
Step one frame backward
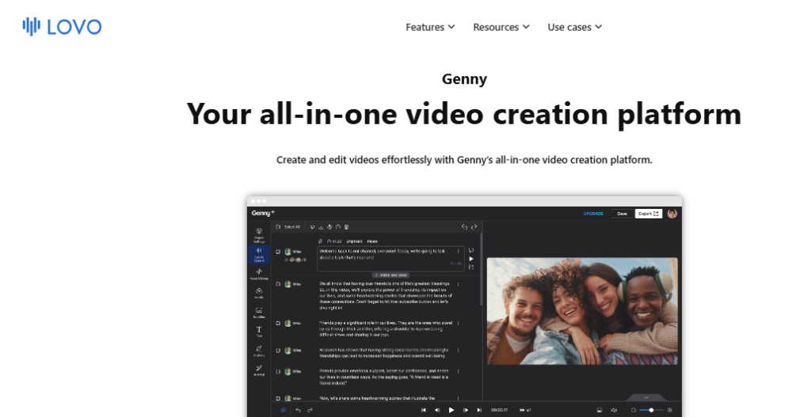(437, 410)
